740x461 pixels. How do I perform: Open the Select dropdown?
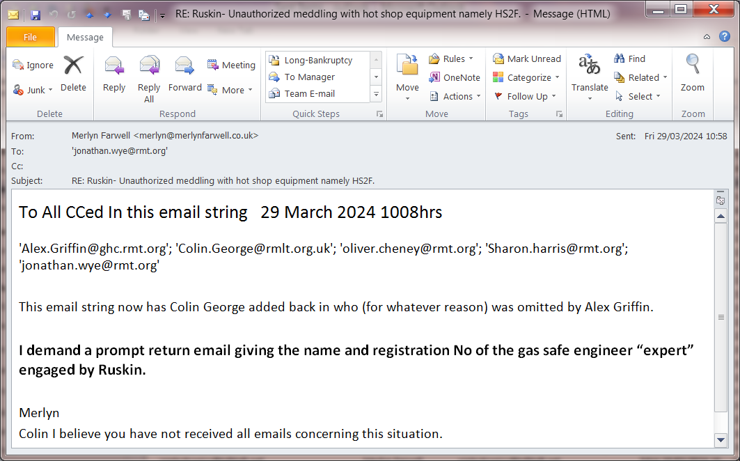(637, 96)
